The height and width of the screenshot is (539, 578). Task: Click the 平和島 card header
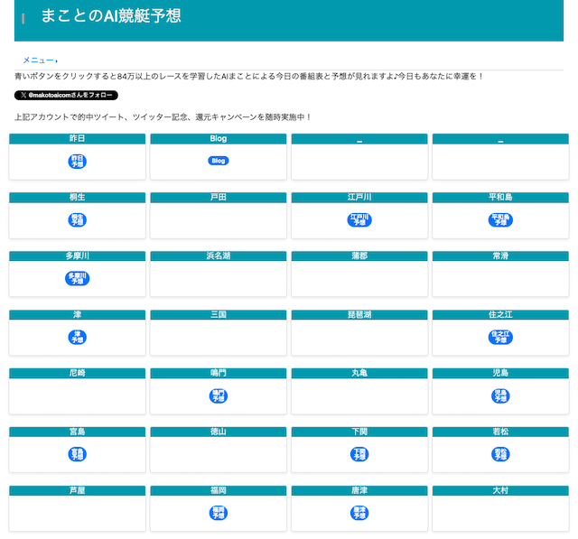tap(500, 197)
